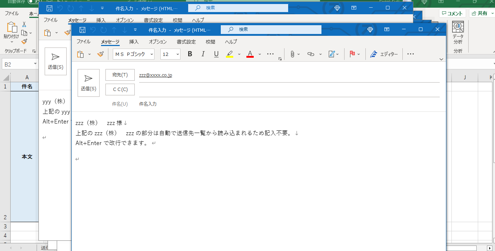Activate Excel format painter brush

[24, 42]
